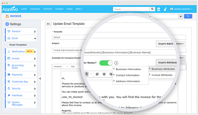Open the Cases menu
Viewport: 198px width, 115px height.
click(x=70, y=9)
